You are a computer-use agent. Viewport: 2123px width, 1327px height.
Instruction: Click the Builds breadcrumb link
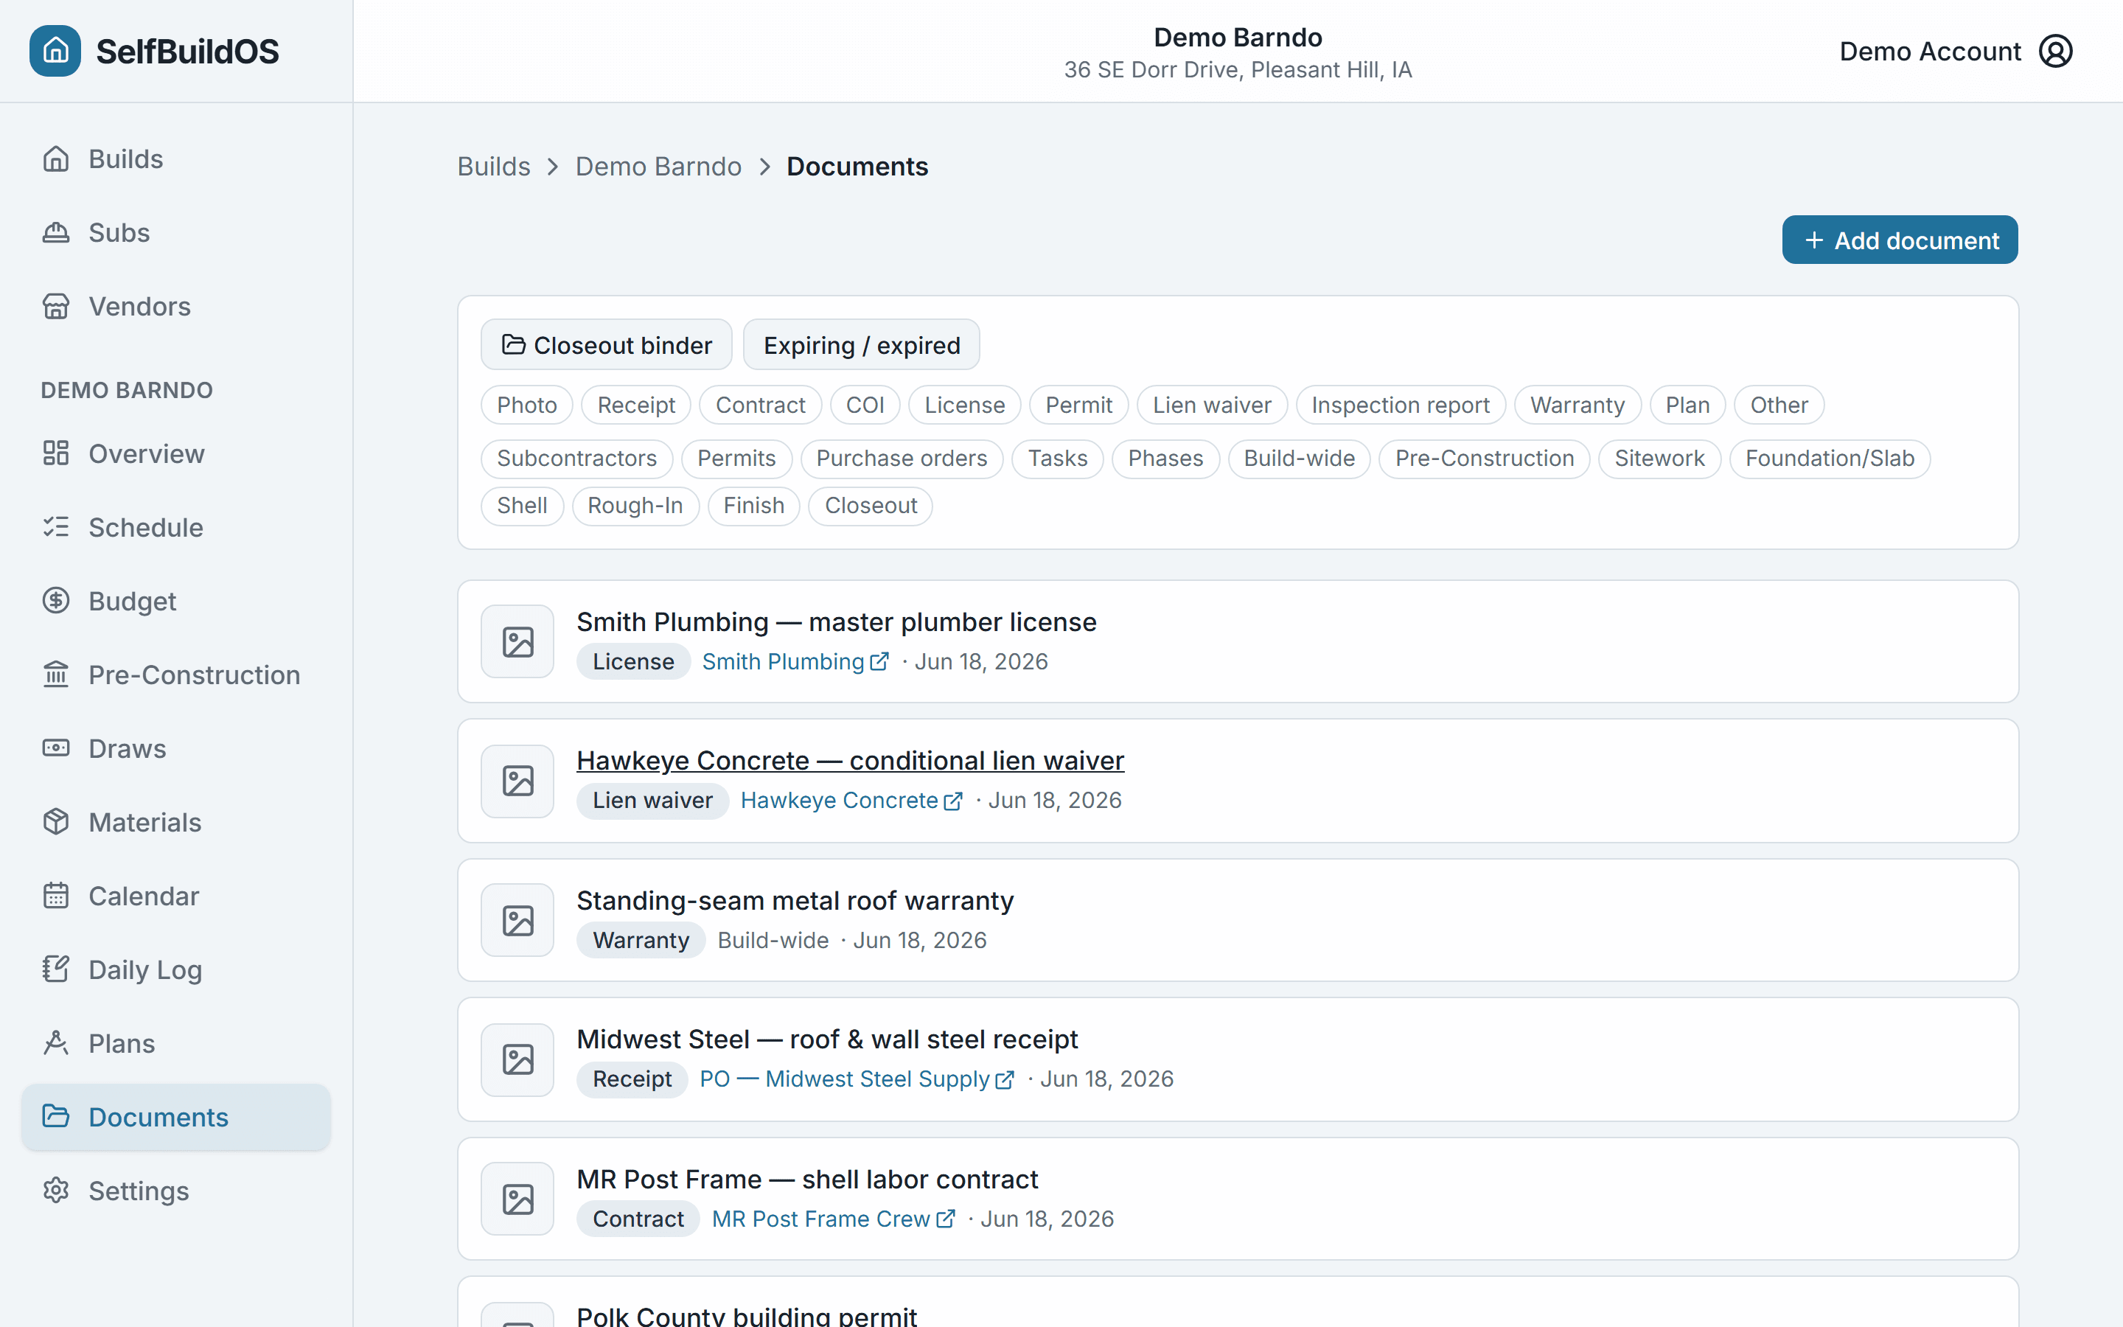[494, 166]
